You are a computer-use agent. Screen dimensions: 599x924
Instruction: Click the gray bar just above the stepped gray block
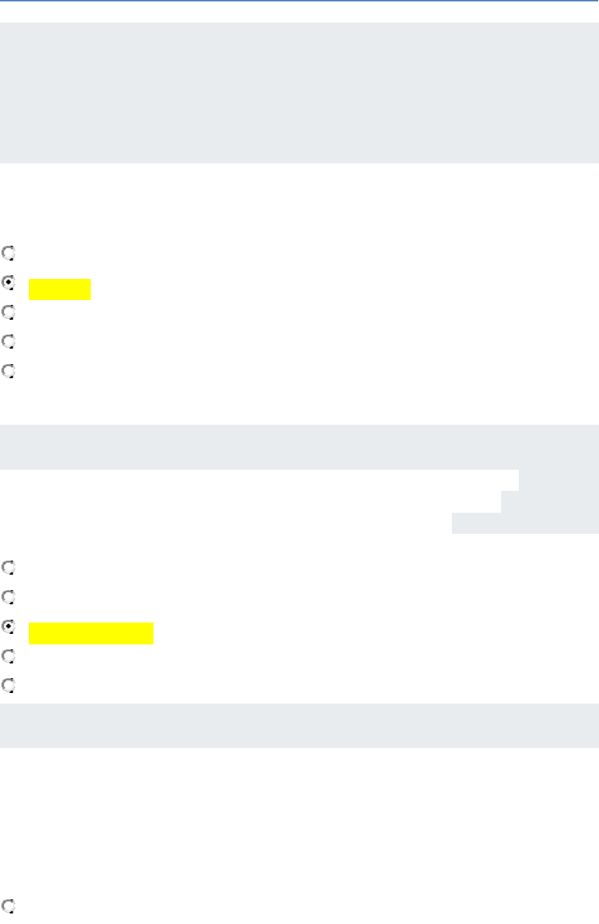299,447
